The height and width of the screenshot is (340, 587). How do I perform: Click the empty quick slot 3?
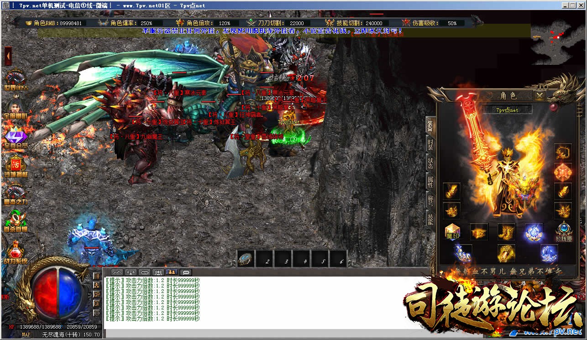coord(283,259)
